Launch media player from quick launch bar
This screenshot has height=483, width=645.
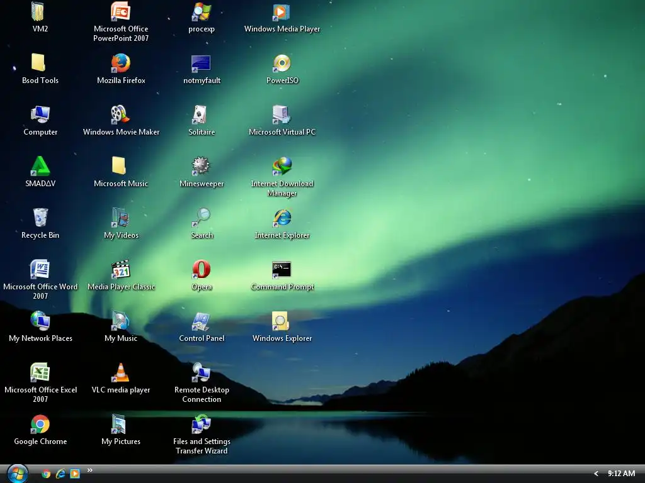[75, 474]
